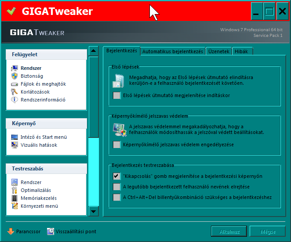Screen dimensions: 291x242
Task: Select Rendszer under the Testreszabás group
Action: 31,182
